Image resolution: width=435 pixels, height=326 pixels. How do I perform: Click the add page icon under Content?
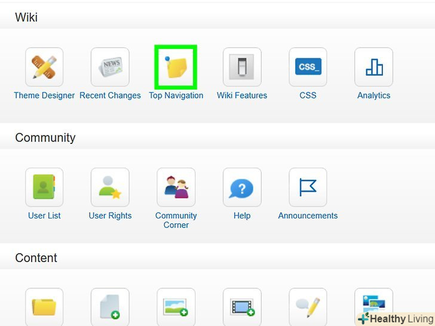click(110, 307)
